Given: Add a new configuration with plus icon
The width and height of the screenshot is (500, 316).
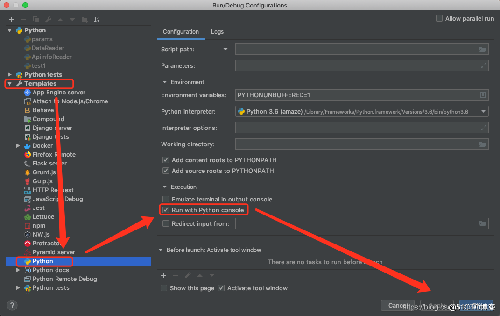Looking at the screenshot, I should tap(12, 20).
